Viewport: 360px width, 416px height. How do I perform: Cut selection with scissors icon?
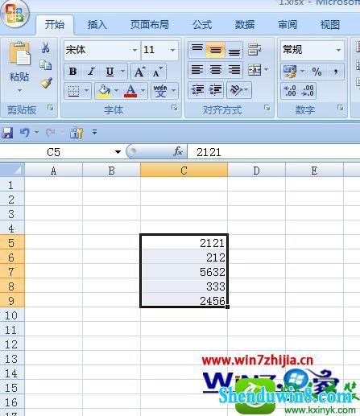45,47
